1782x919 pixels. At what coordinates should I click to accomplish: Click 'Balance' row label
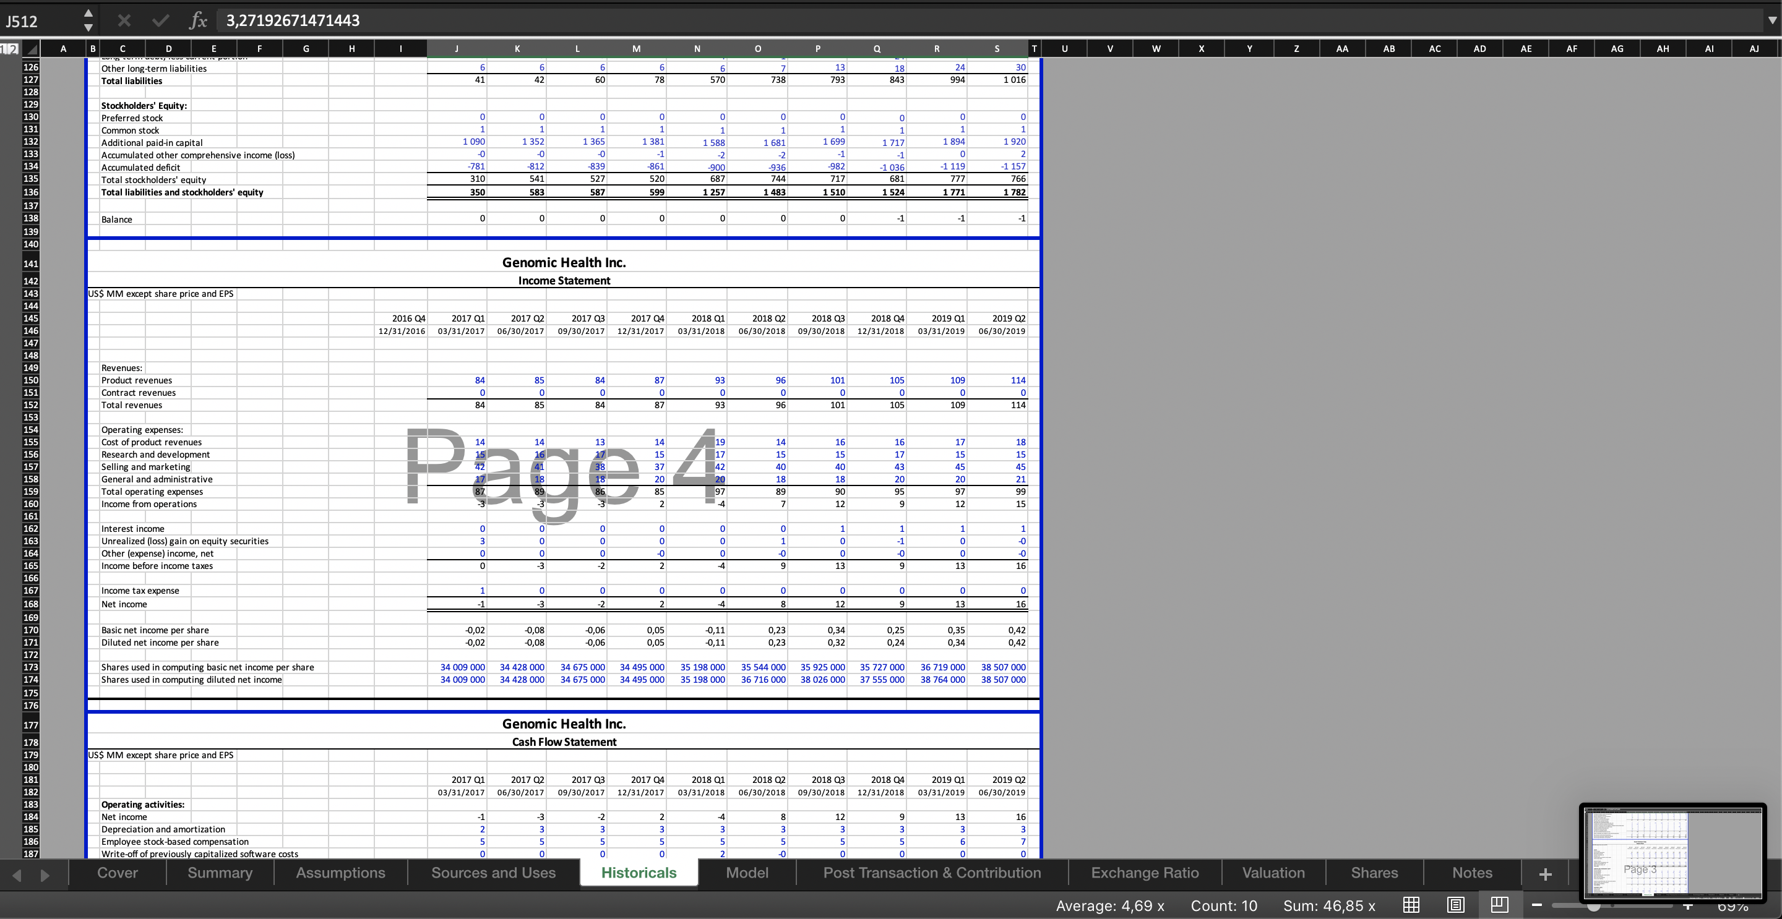(116, 219)
